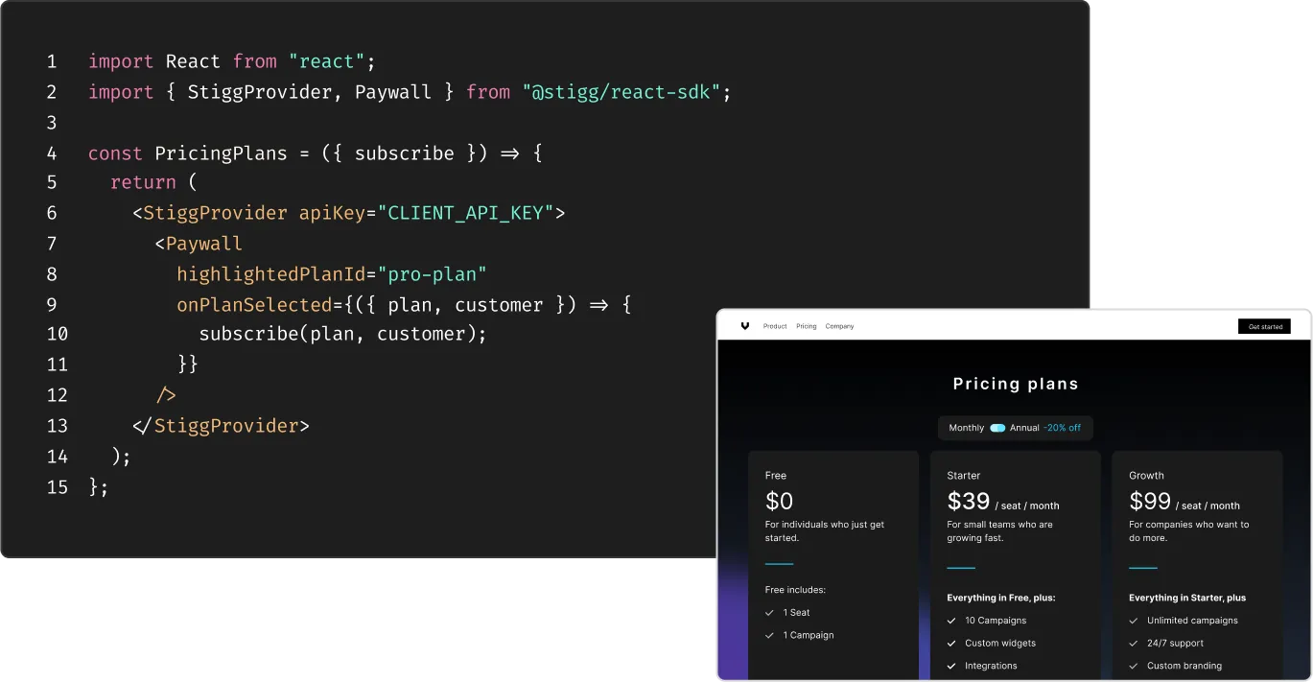Click 'For individuals who just get started.' description
Image resolution: width=1313 pixels, height=682 pixels.
point(825,531)
